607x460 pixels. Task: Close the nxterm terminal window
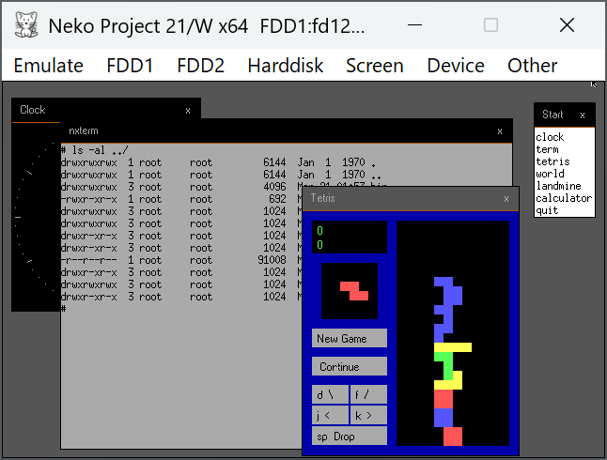coord(499,130)
